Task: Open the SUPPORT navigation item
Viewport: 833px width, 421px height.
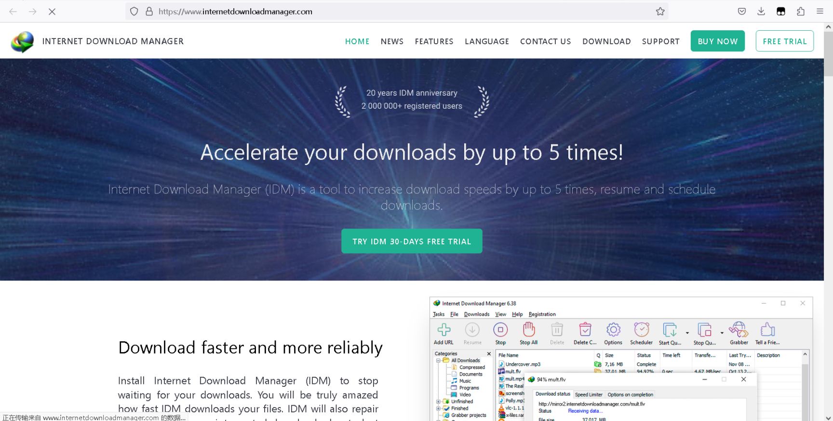Action: [661, 41]
